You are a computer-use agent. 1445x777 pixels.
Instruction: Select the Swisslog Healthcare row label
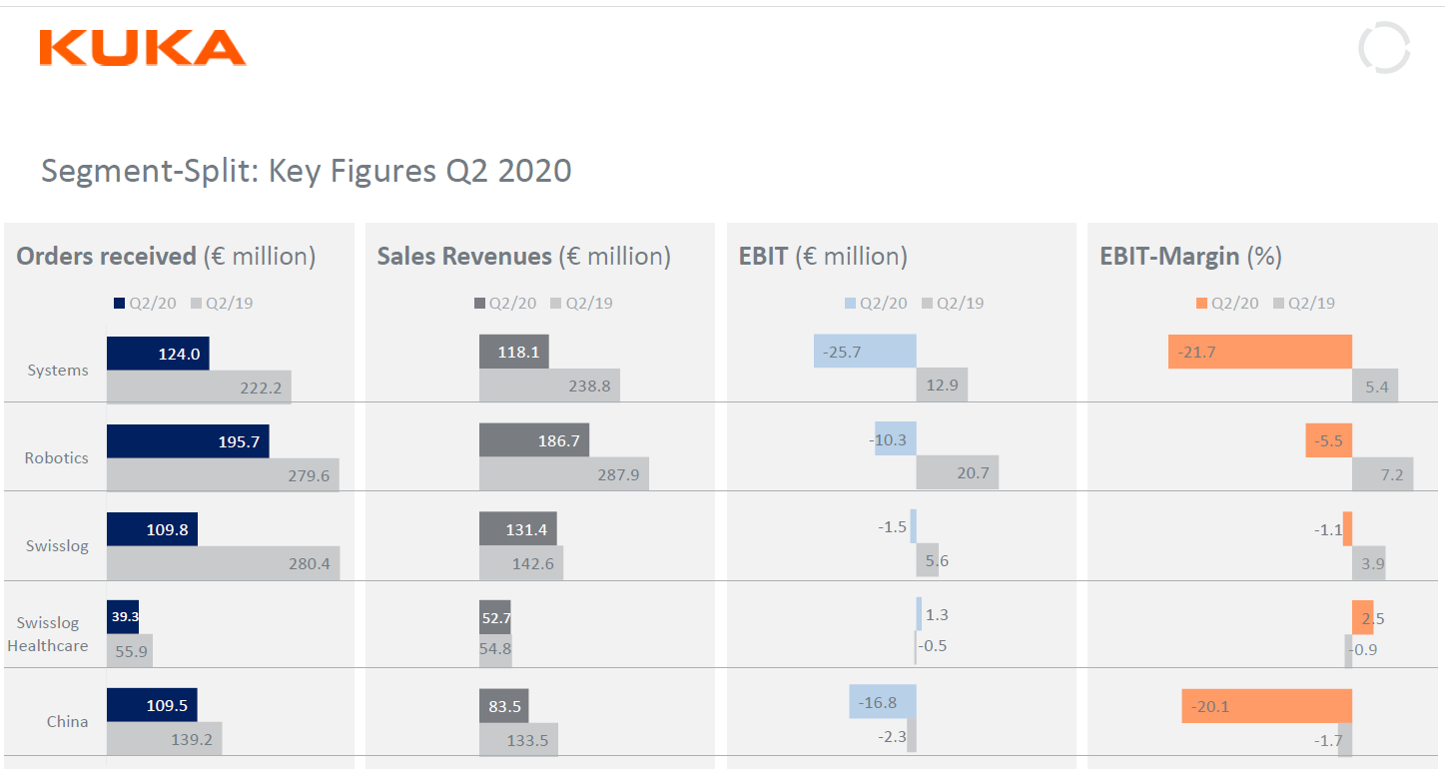[48, 634]
